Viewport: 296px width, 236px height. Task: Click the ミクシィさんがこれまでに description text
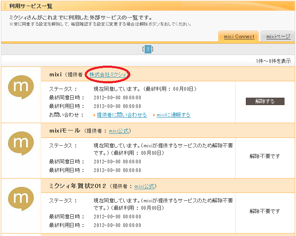81,18
